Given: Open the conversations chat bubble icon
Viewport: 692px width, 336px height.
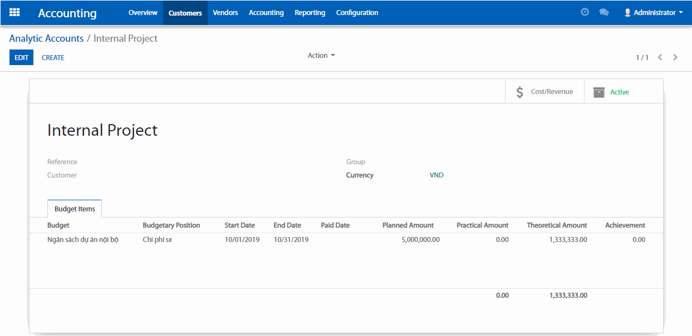Looking at the screenshot, I should 603,12.
